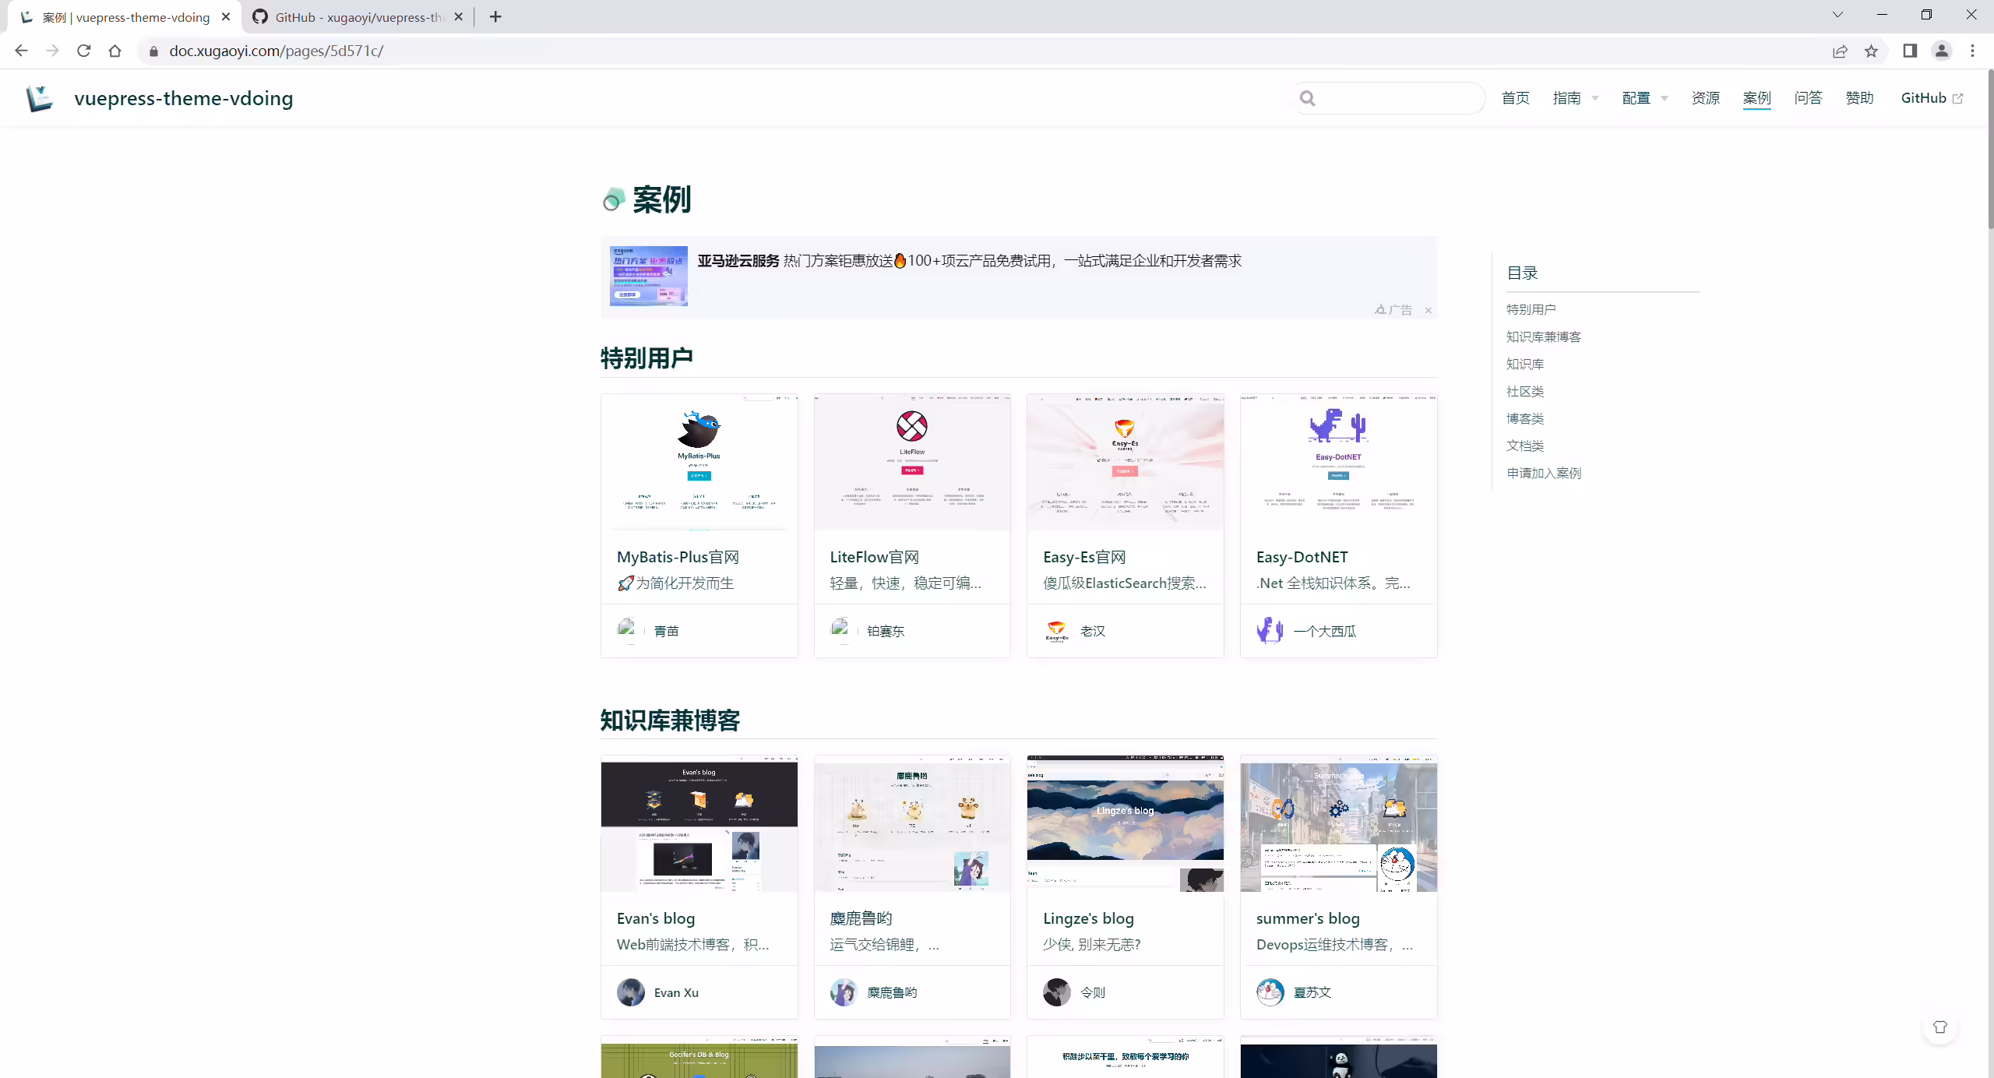Expand the 指南 navigation dropdown

(x=1576, y=98)
